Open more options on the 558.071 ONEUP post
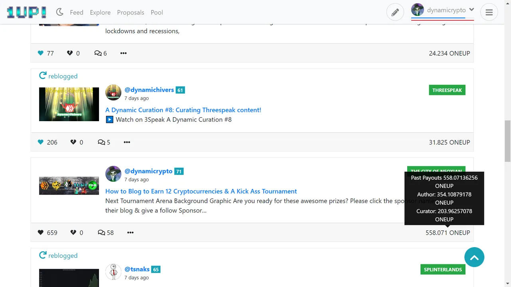 (x=130, y=232)
